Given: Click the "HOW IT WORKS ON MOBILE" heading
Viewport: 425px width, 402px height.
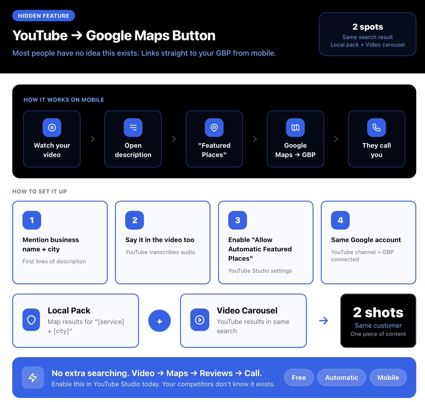Looking at the screenshot, I should (x=64, y=100).
